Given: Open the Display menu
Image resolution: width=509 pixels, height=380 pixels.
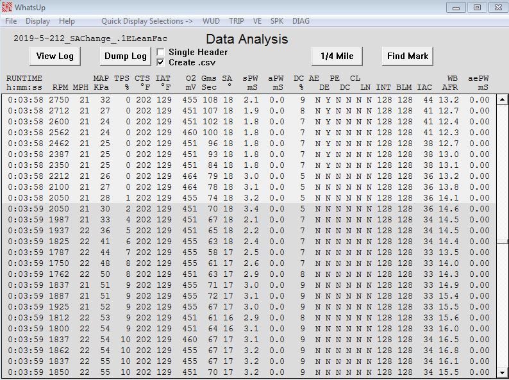Looking at the screenshot, I should [38, 21].
